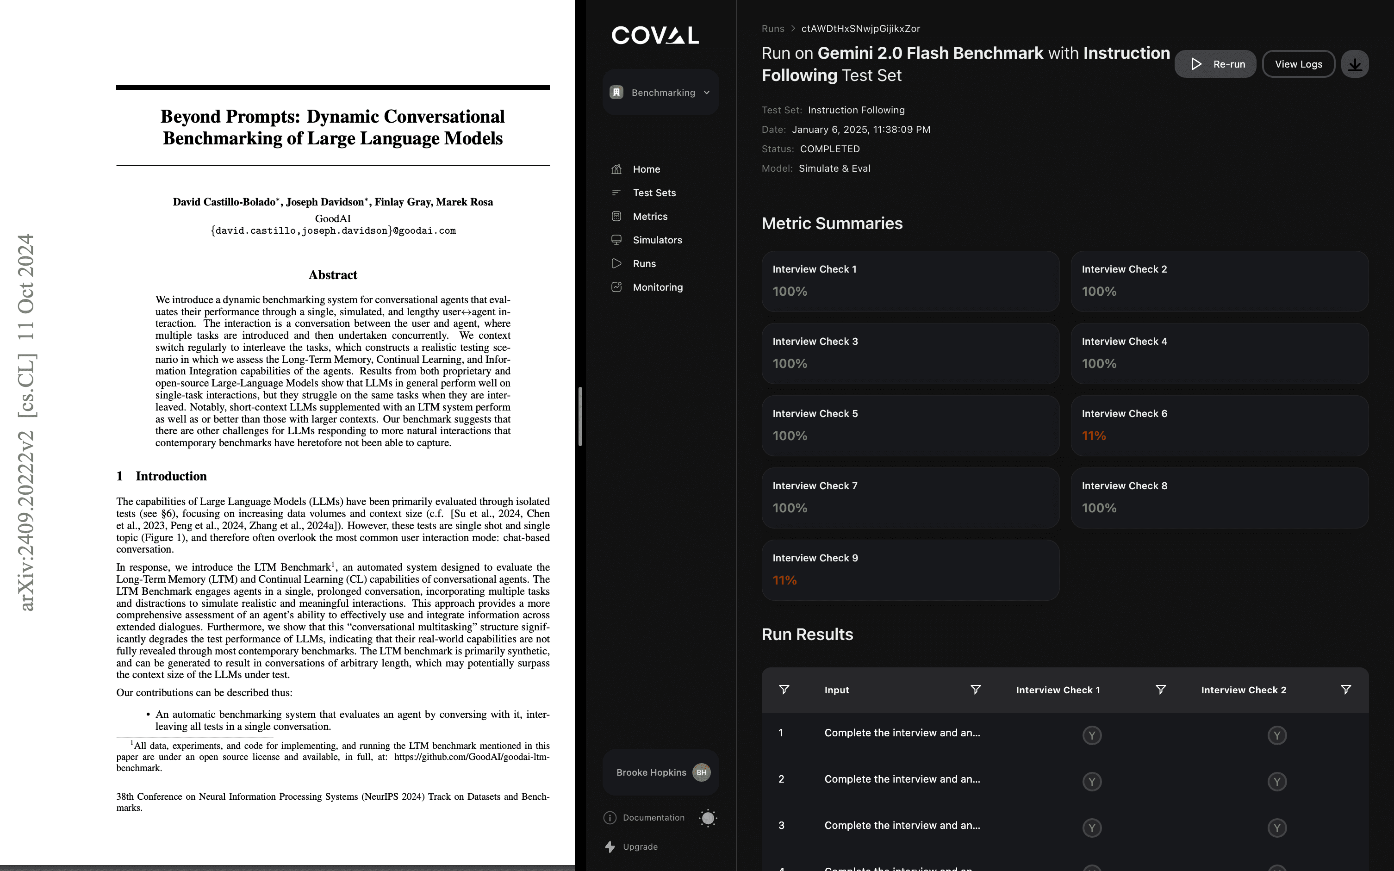Click the Interview Check 2 column filter icon
The width and height of the screenshot is (1394, 871).
click(1345, 690)
